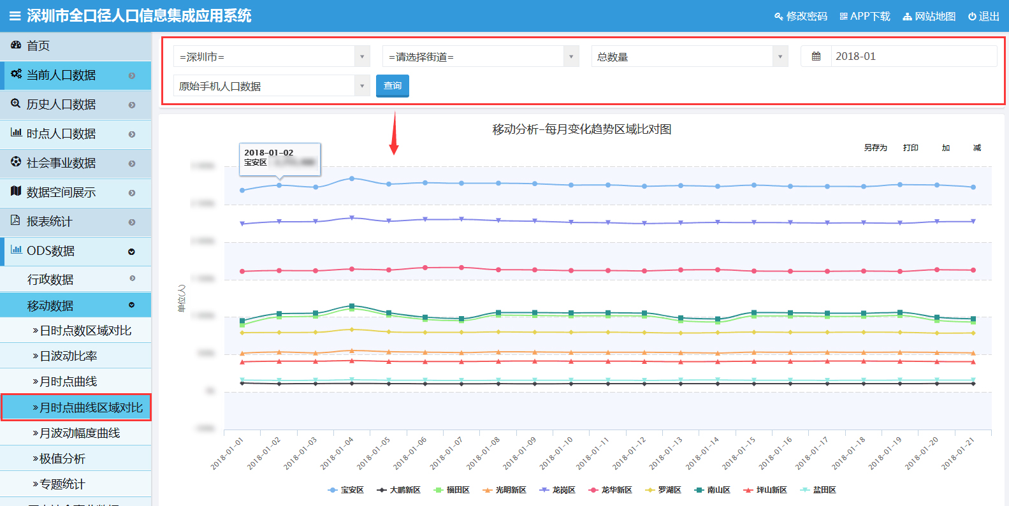Click 打印 chart print button
The height and width of the screenshot is (506, 1009).
coord(910,147)
